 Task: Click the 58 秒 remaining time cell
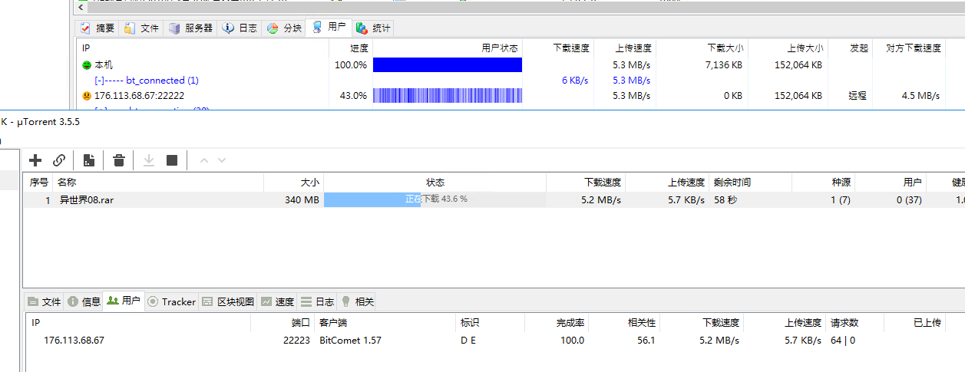[725, 199]
